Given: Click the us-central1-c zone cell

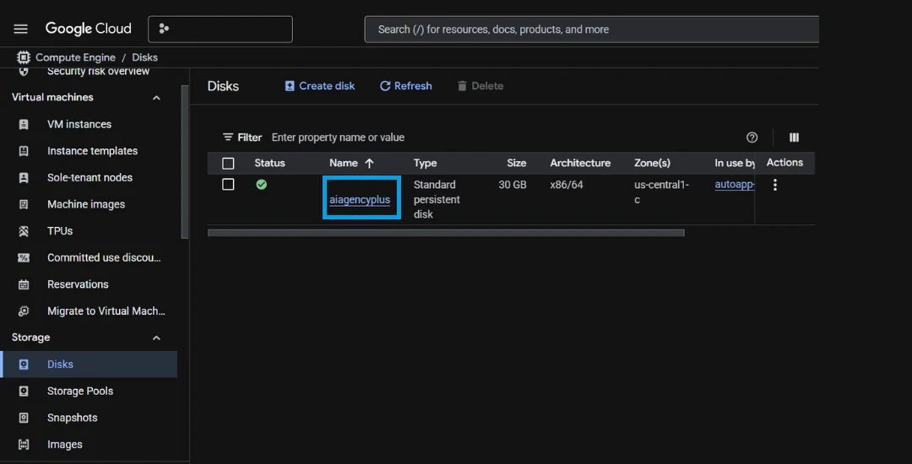Looking at the screenshot, I should 661,192.
